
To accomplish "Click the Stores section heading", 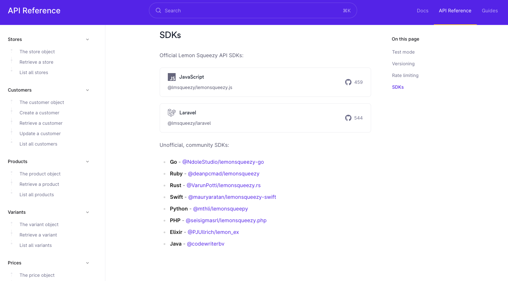I will click(x=15, y=39).
